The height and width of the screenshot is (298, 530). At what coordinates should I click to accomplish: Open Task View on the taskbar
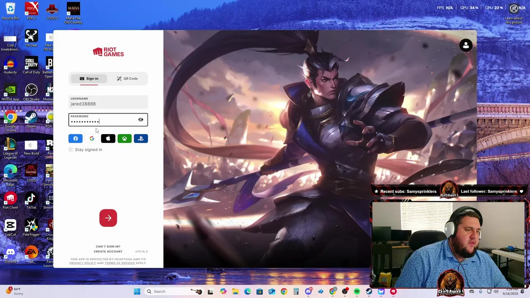point(210,291)
